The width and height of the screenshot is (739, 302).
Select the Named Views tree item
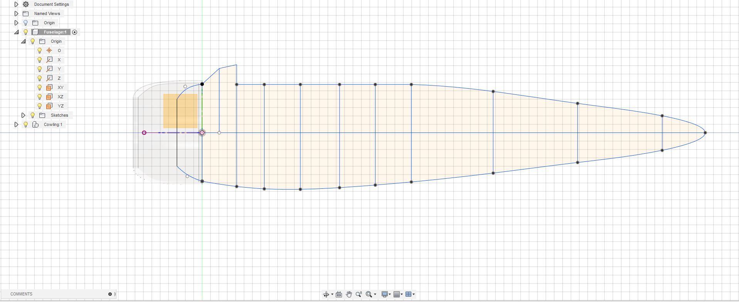[x=47, y=13]
